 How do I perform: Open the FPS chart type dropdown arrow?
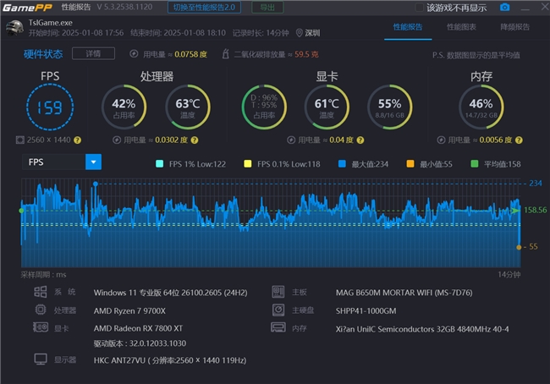pyautogui.click(x=93, y=162)
